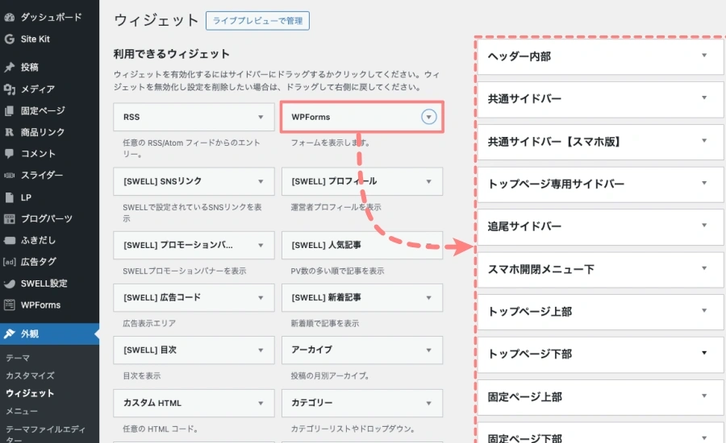Expand 固定ページ上部 widget area

tap(704, 396)
